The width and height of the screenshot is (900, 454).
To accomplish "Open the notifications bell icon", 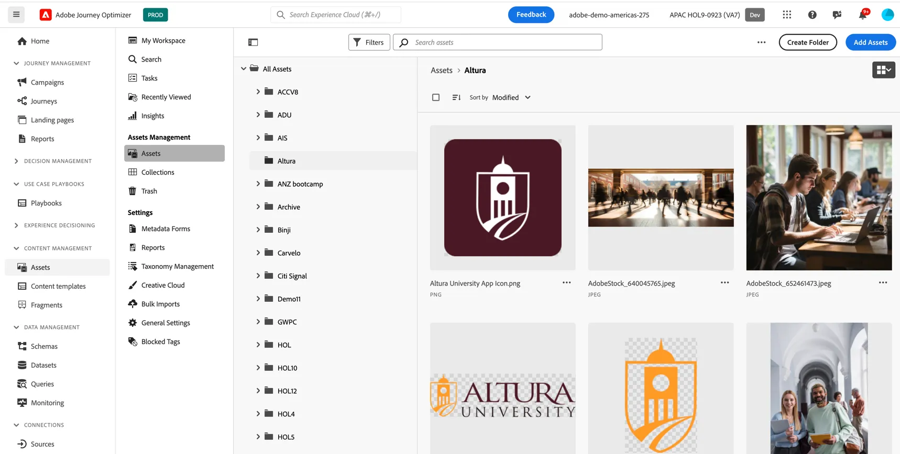I will click(863, 15).
